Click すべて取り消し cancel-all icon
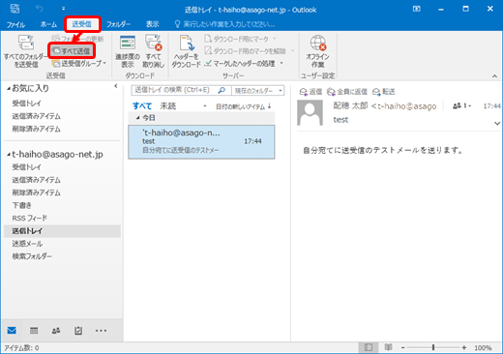Image resolution: width=503 pixels, height=354 pixels. [153, 51]
